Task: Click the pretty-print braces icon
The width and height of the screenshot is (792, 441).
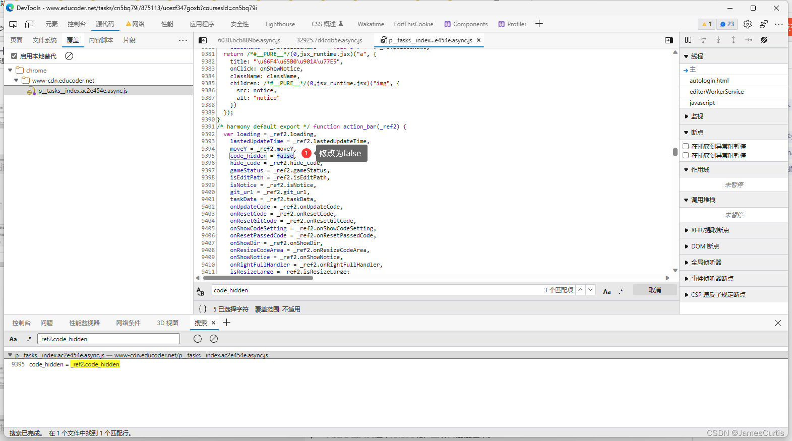Action: click(x=203, y=309)
